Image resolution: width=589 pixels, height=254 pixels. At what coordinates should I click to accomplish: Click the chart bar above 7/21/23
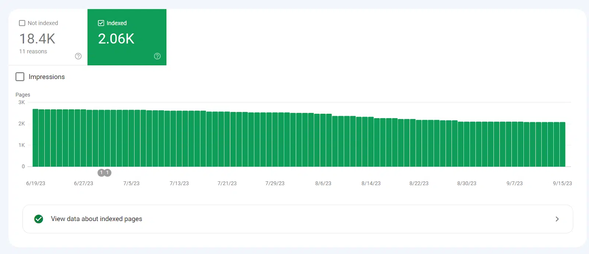tap(227, 139)
